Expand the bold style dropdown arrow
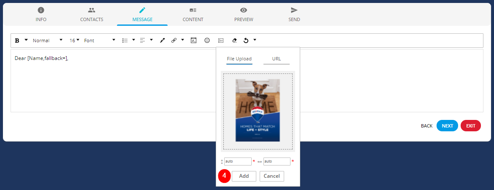 [26, 40]
